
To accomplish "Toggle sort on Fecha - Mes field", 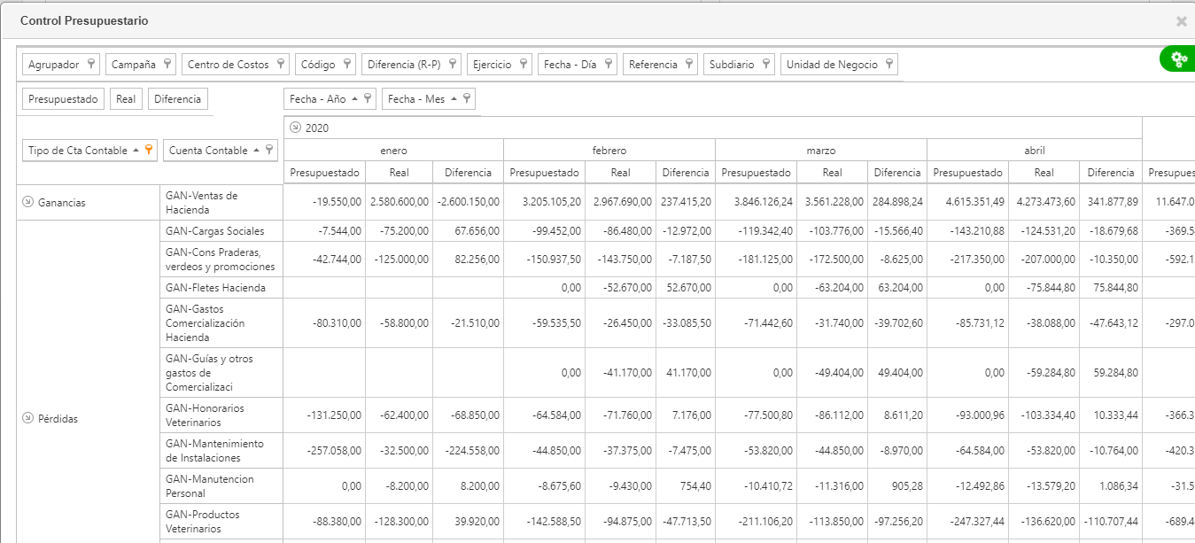I will [454, 98].
